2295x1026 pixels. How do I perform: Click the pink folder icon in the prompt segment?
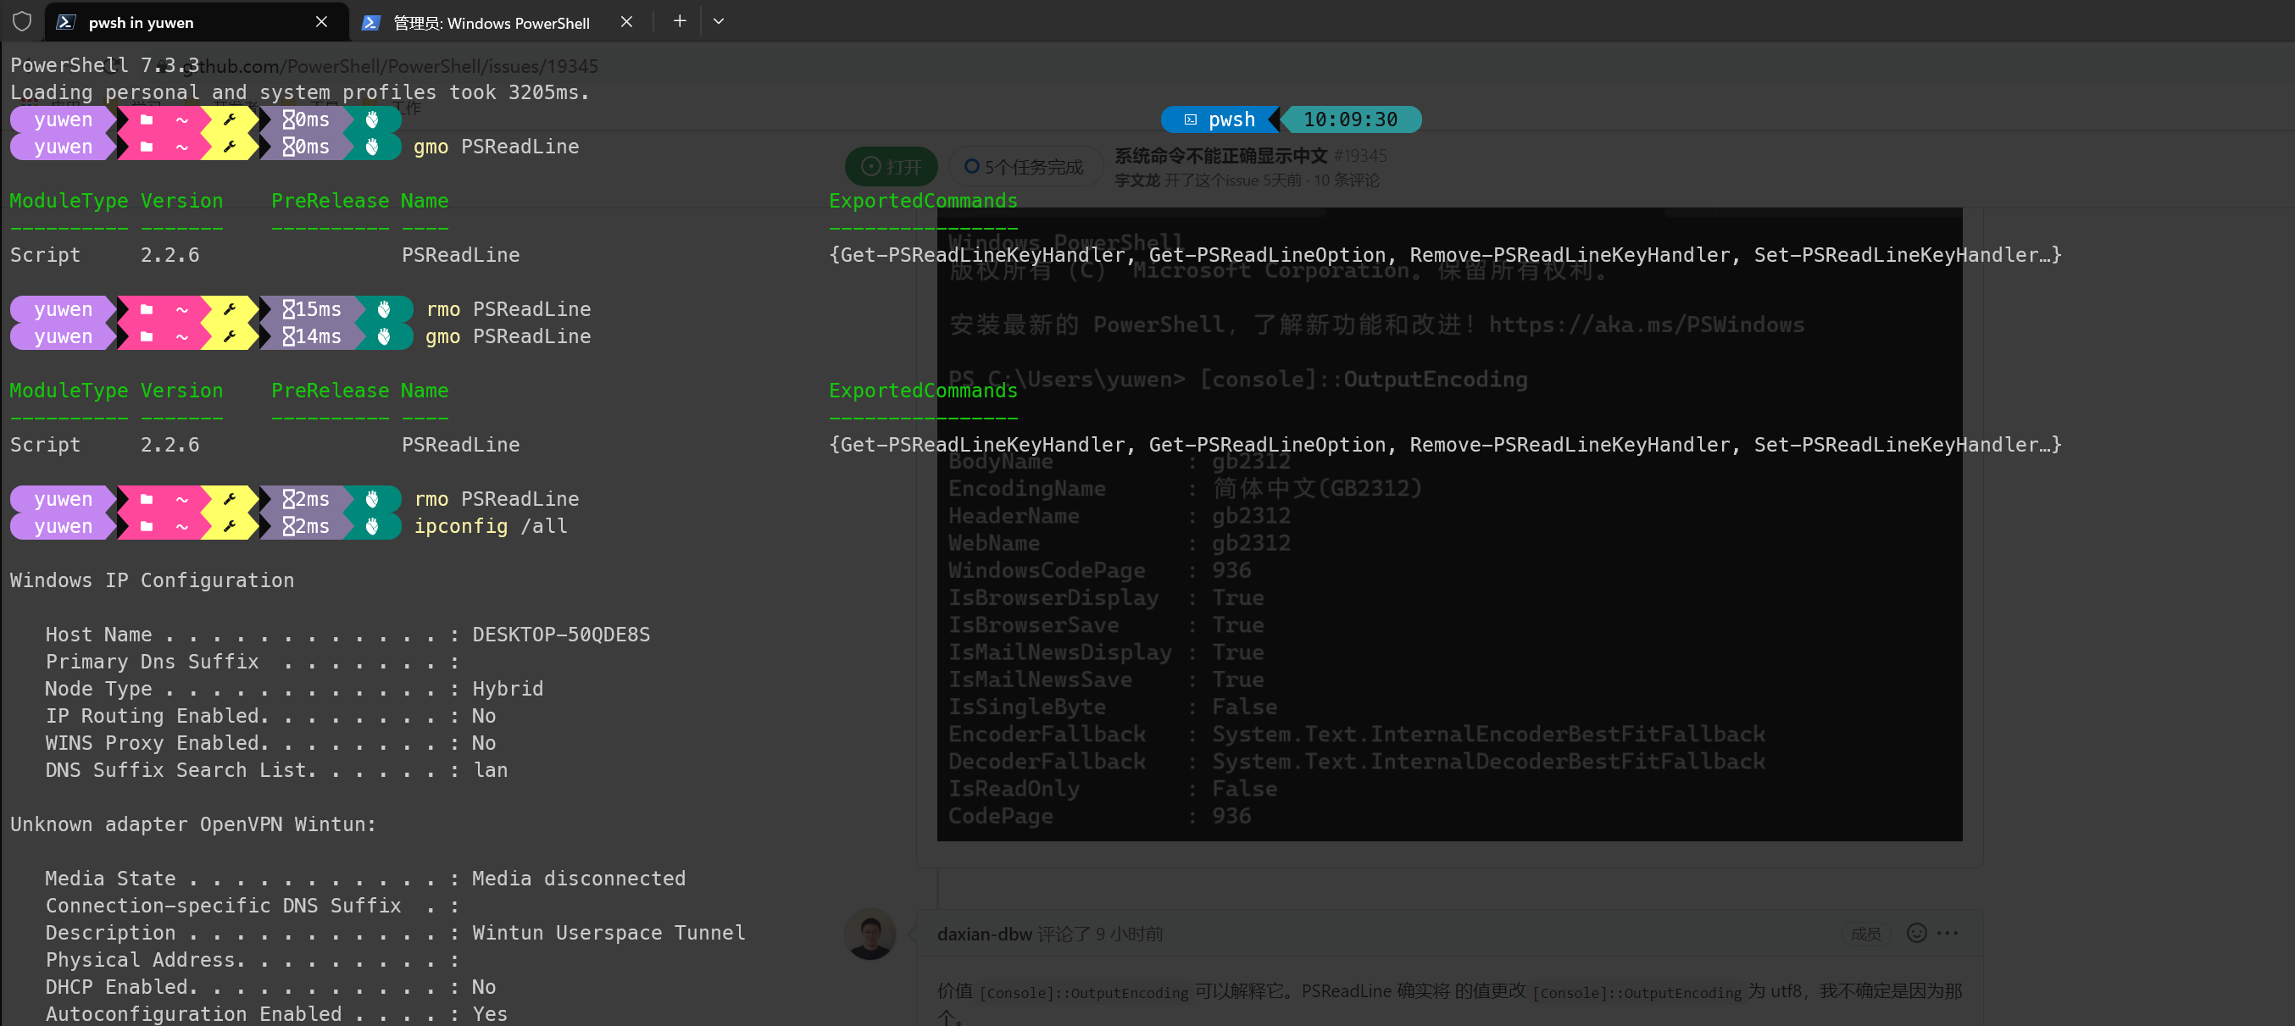tap(147, 120)
